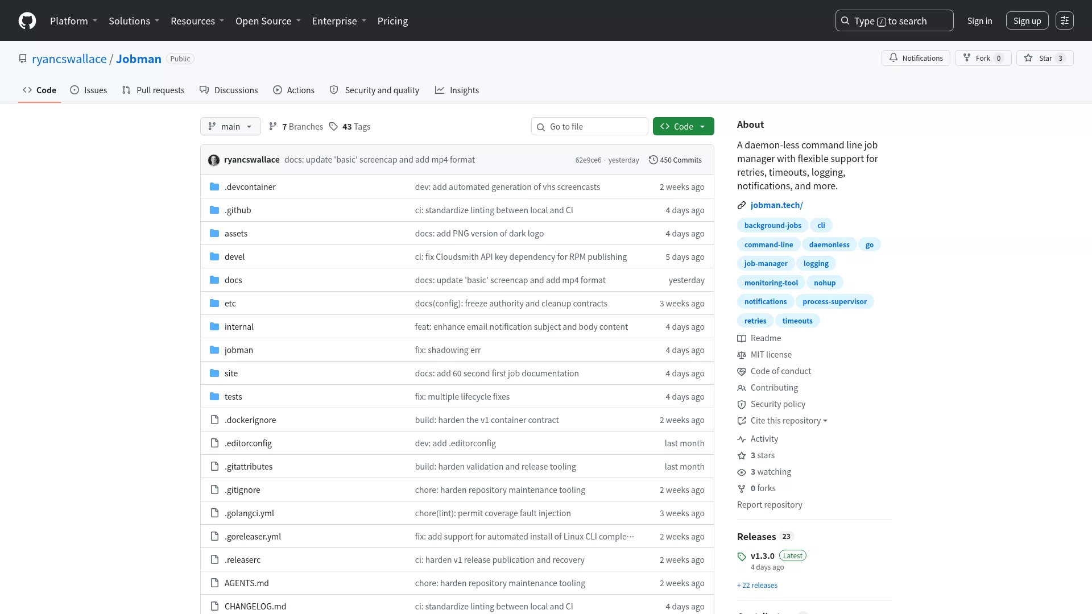Viewport: 1092px width, 614px height.
Task: Open the v1.3.0 release
Action: tap(762, 557)
